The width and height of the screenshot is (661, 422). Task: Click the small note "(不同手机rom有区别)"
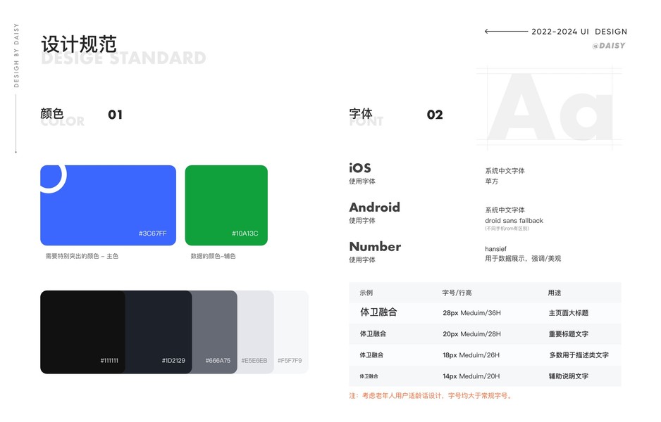507,229
